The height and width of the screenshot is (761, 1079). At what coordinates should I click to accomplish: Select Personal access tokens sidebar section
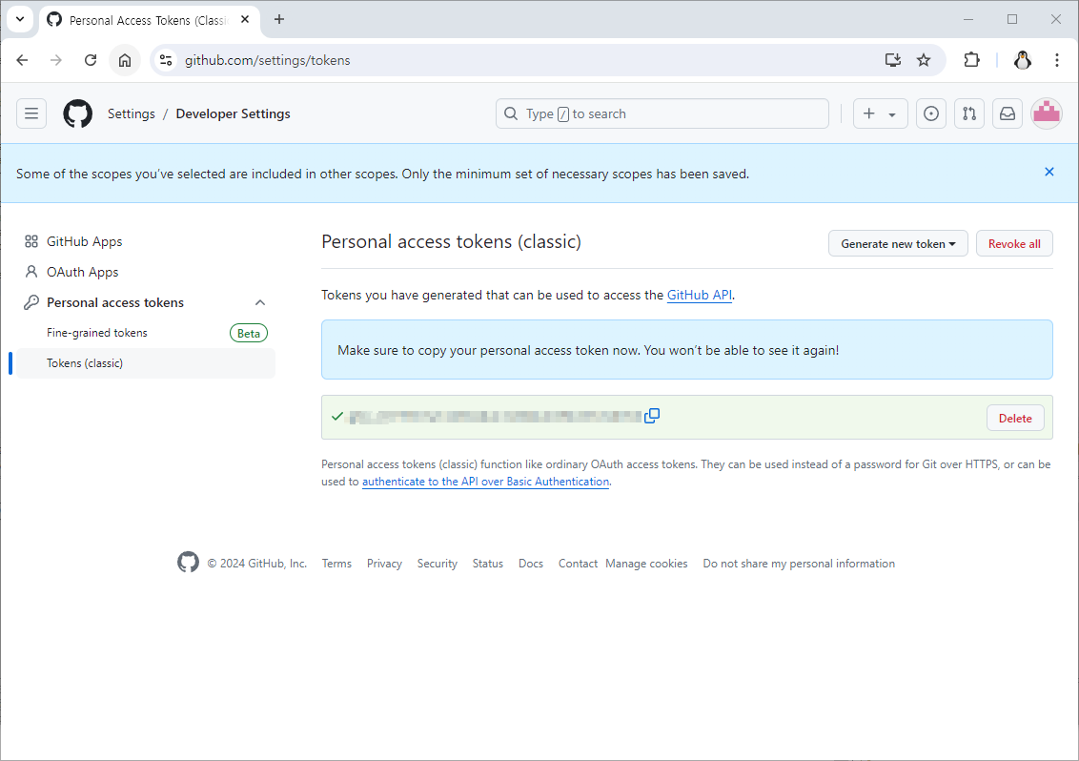[x=115, y=302]
